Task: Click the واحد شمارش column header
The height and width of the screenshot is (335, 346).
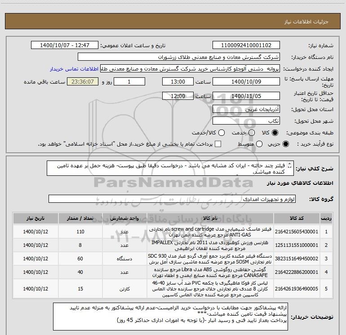Action: click(124, 218)
